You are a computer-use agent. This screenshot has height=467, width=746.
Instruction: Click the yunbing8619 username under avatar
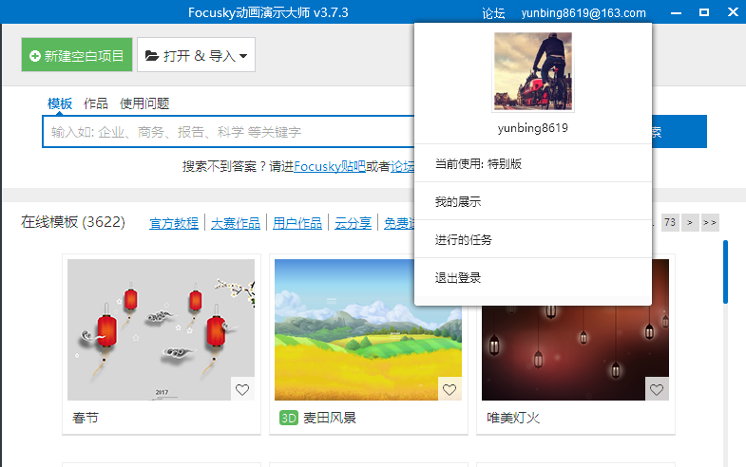coord(533,128)
